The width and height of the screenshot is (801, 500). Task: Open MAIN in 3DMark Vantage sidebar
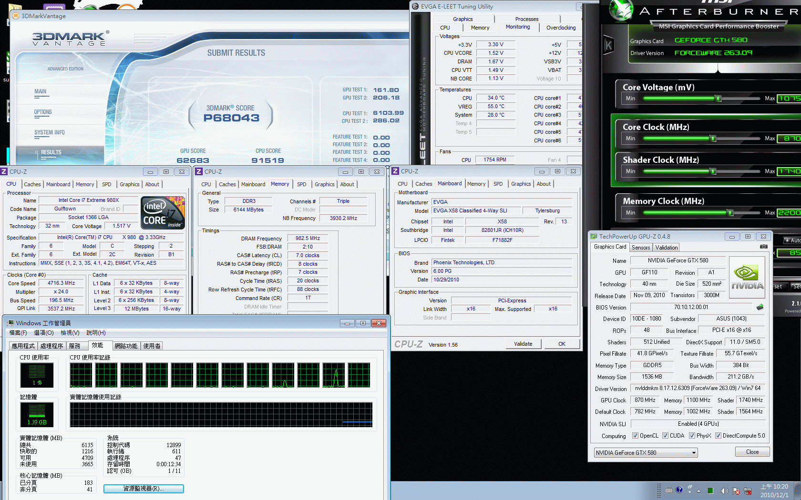coord(40,91)
